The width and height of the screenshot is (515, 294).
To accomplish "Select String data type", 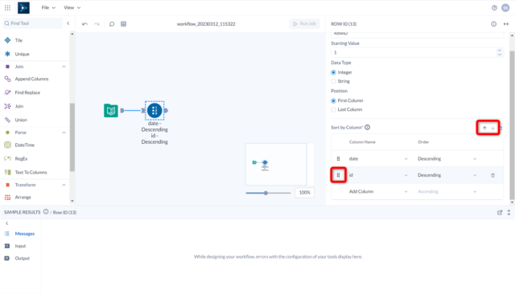I will click(333, 81).
